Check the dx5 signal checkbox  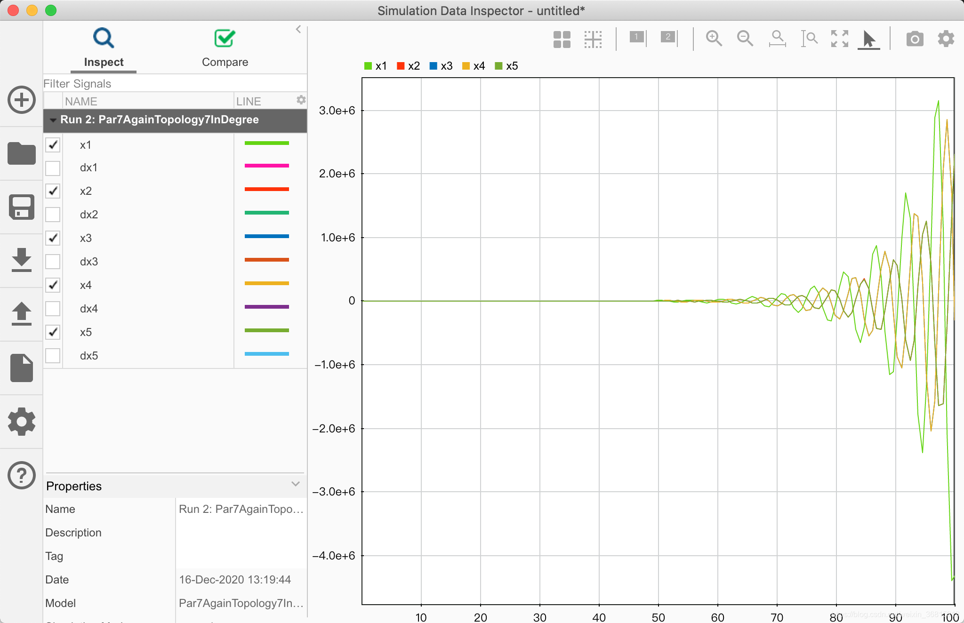coord(53,356)
